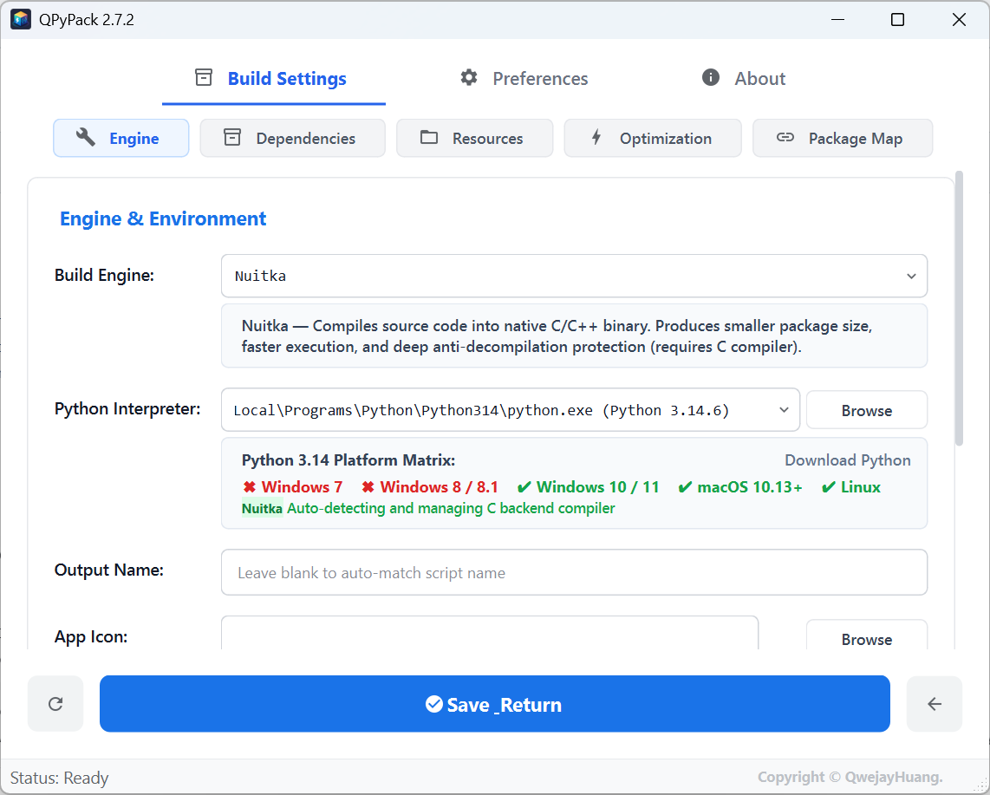Click the Download Python link
990x795 pixels.
point(847,460)
